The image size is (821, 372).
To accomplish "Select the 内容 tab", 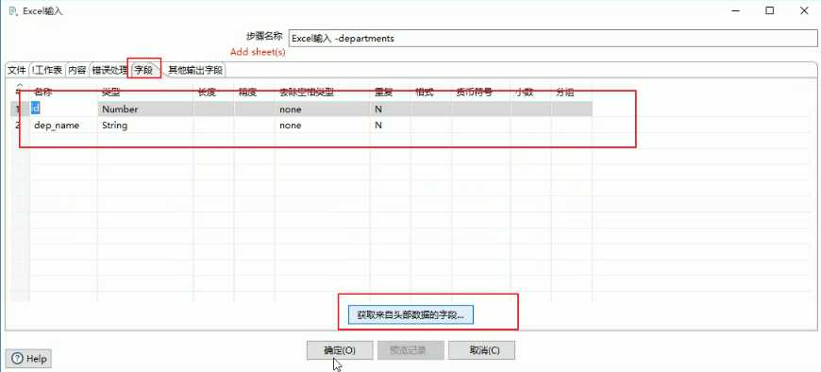I will 77,70.
